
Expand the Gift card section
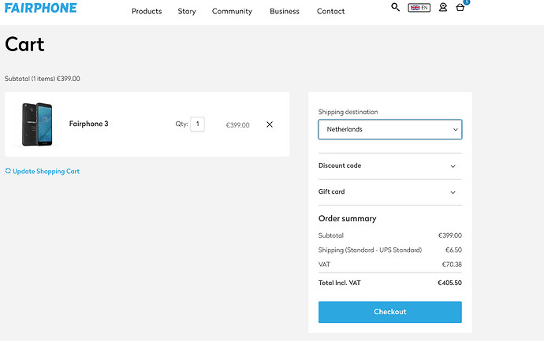click(x=390, y=192)
